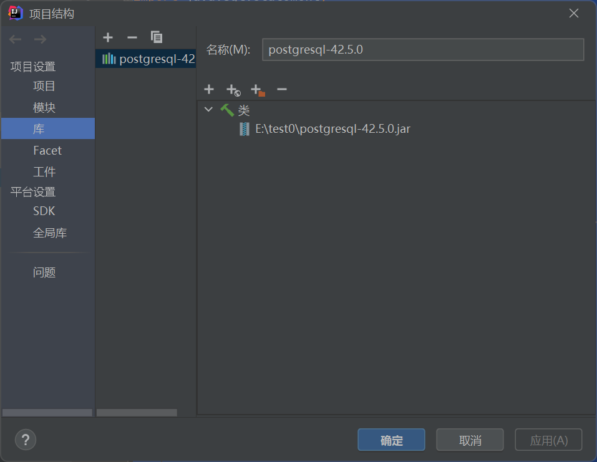Click 平台设置 section heading
Screen dimensions: 597x462
(33, 192)
